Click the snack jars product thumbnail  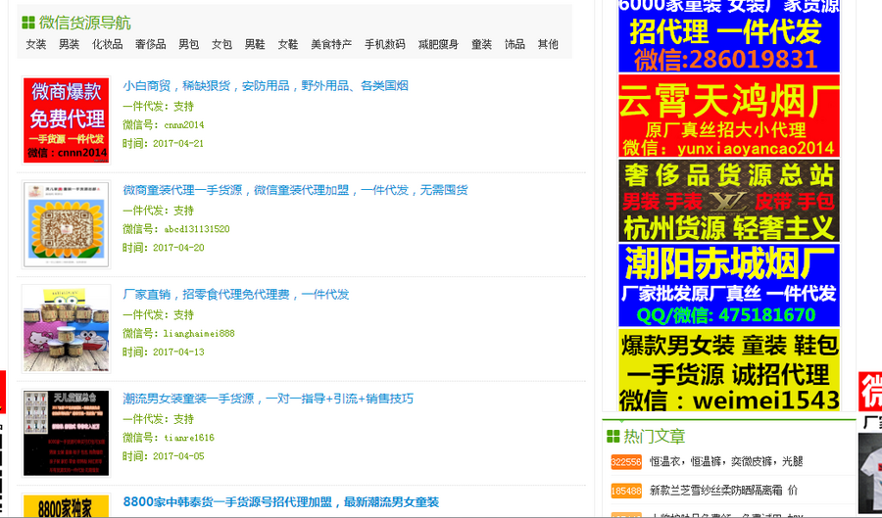[x=67, y=329]
